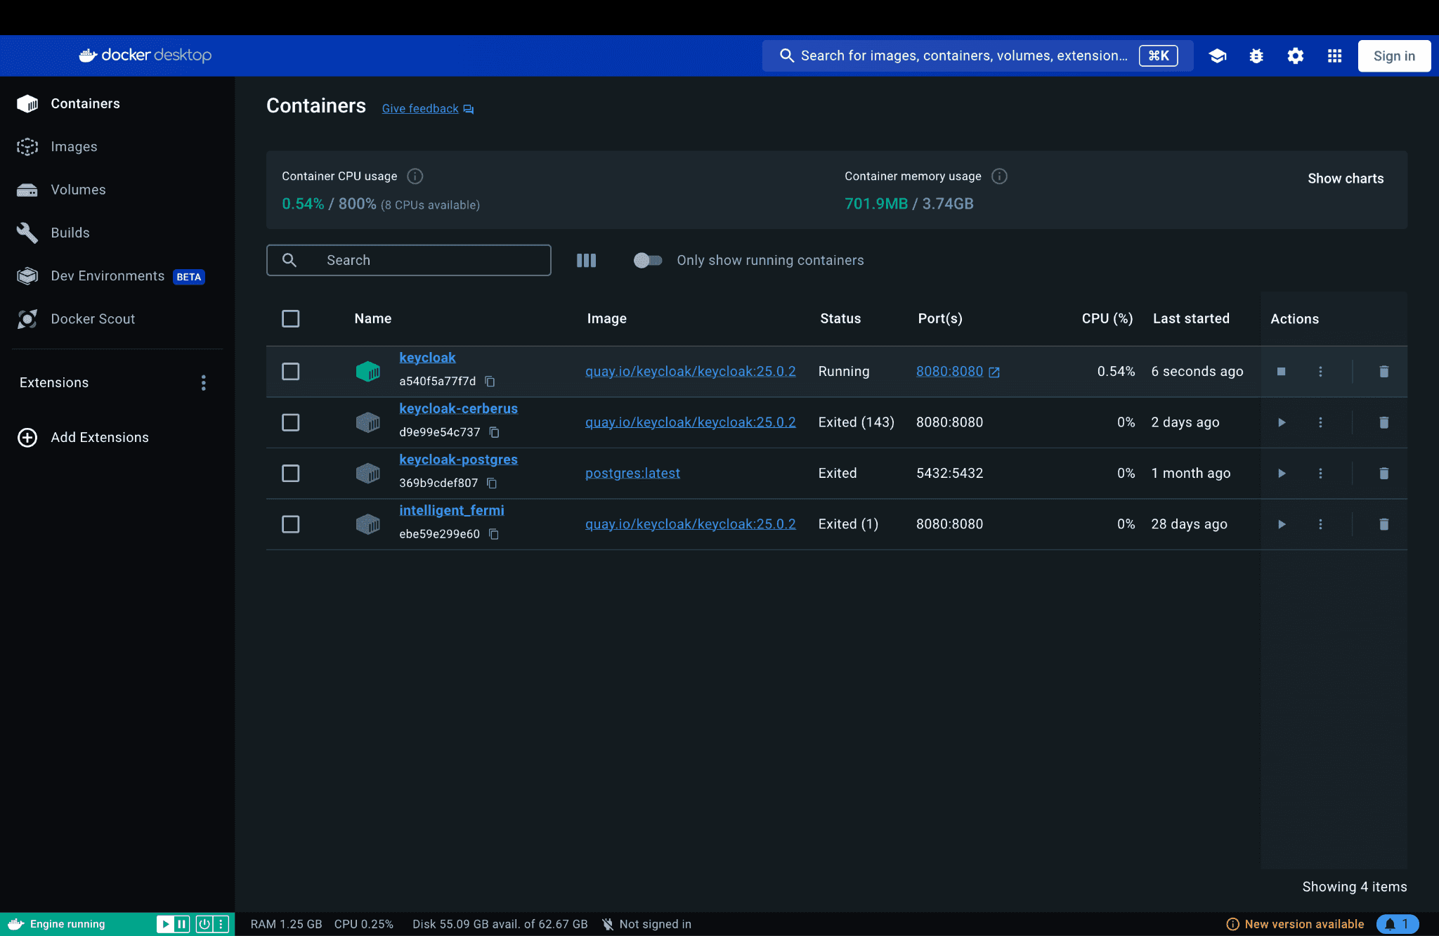Open Docker Scout in the sidebar
This screenshot has width=1439, height=936.
point(92,319)
